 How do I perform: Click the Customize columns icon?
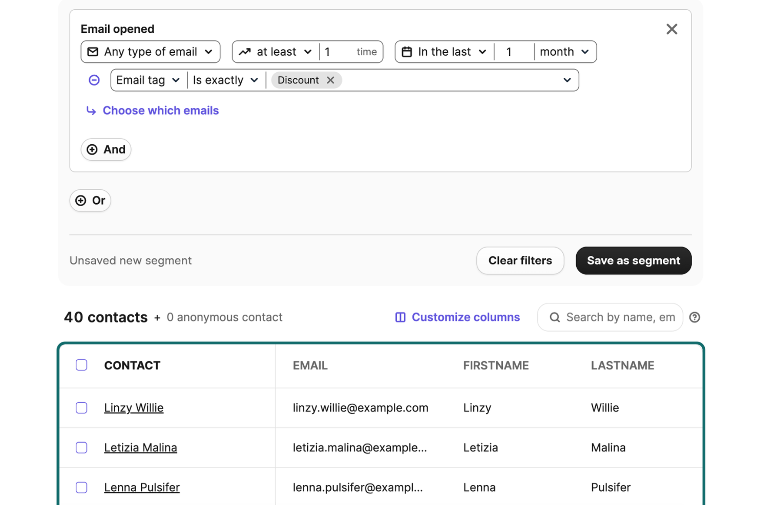coord(400,317)
